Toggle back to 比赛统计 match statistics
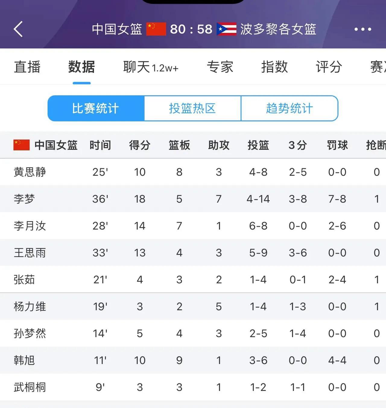 (x=96, y=108)
